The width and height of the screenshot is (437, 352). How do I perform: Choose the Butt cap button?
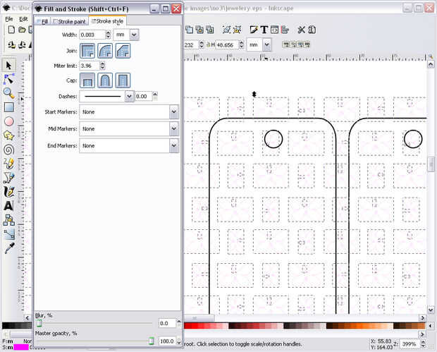coord(87,80)
